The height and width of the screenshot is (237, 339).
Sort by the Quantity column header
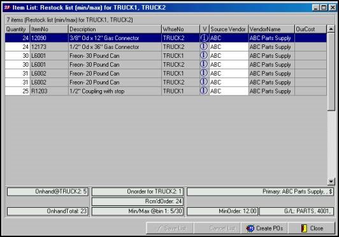point(17,29)
